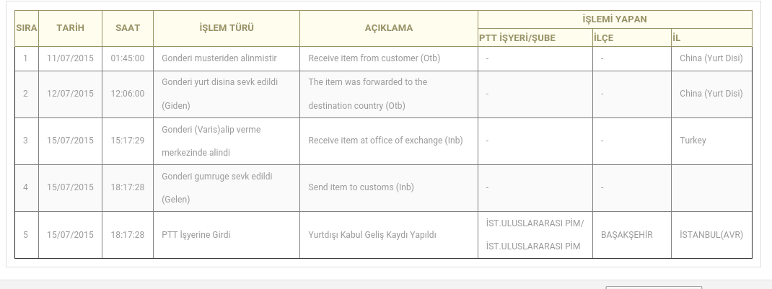Select the 'PTT İşyerine Girdi' cell

pos(227,235)
